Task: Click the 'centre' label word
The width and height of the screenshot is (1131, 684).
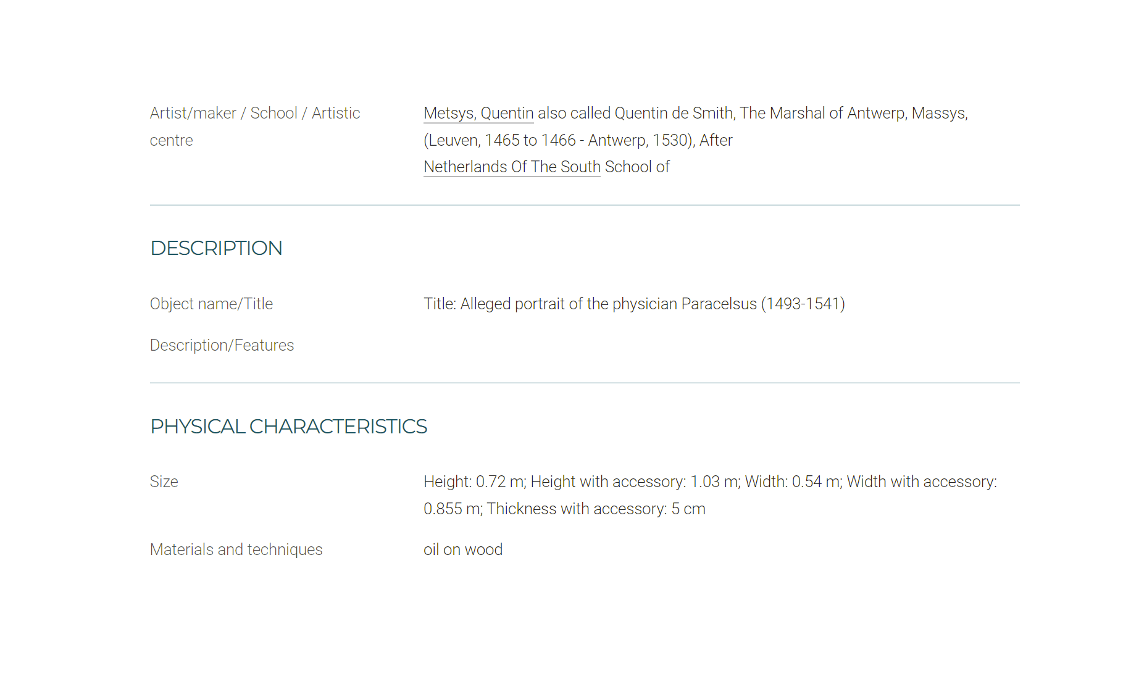Action: tap(171, 141)
